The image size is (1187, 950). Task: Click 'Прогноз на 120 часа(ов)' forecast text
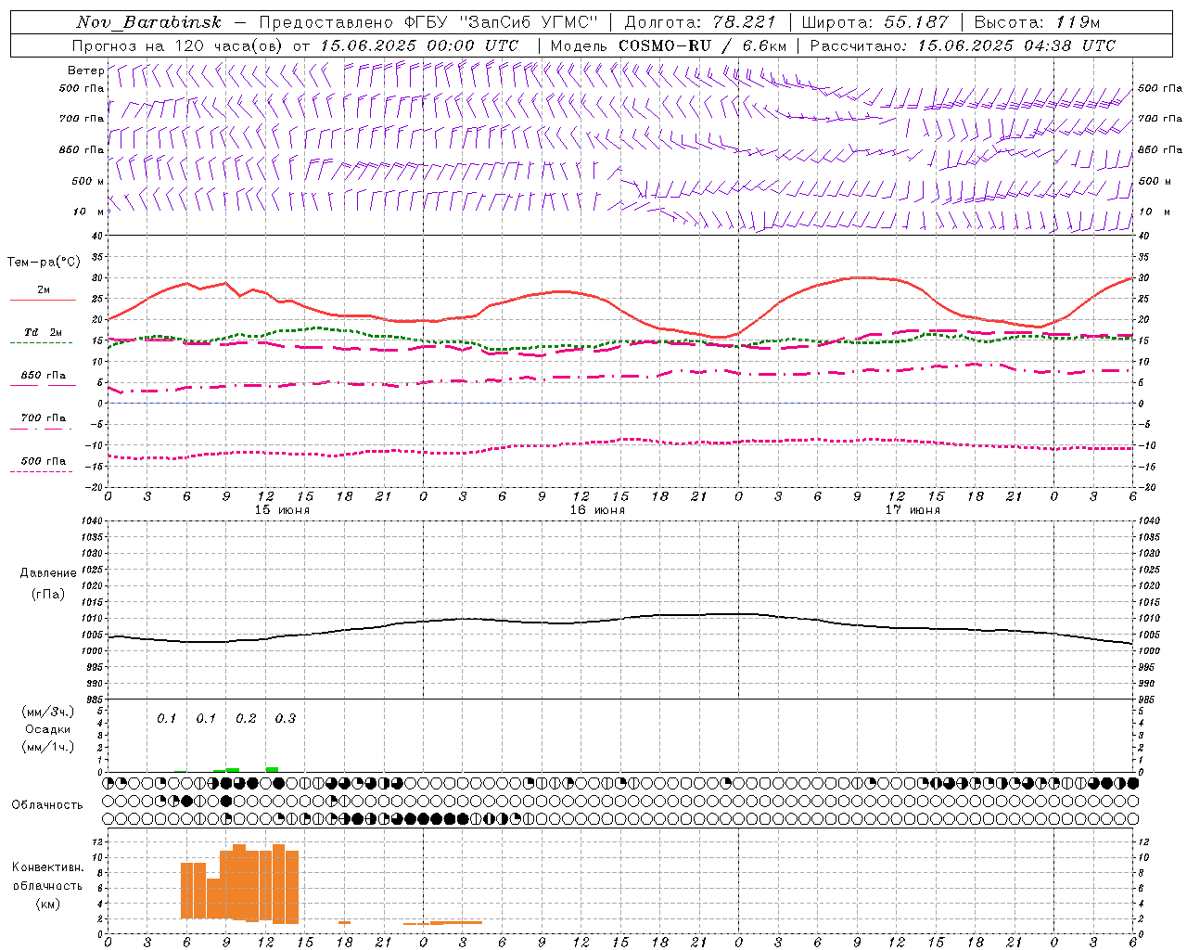178,45
